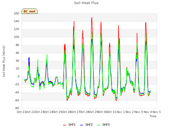Screen dimensions: 173x130
Task: Click the 80 y-axis tick label
Action: coord(17,45)
